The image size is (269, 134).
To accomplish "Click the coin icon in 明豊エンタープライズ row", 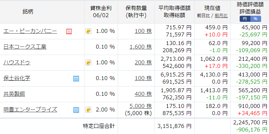I will coord(88,110).
